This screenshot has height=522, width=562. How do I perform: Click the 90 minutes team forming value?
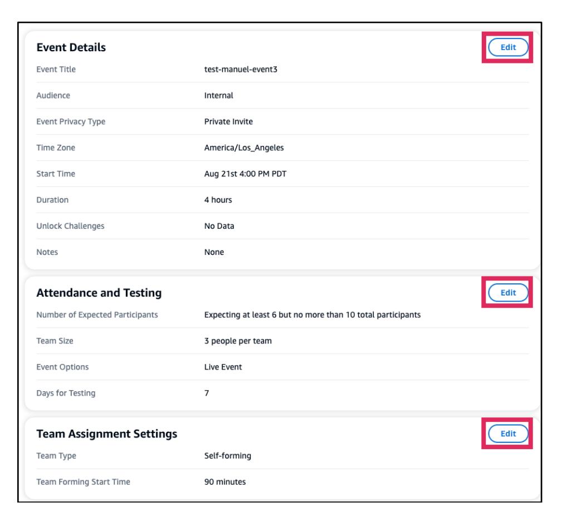coord(225,482)
